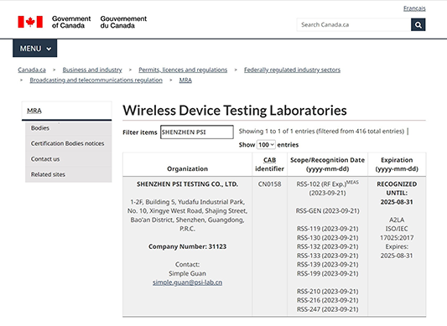Focus the Filter items text box
The image size is (447, 326).
(x=197, y=132)
